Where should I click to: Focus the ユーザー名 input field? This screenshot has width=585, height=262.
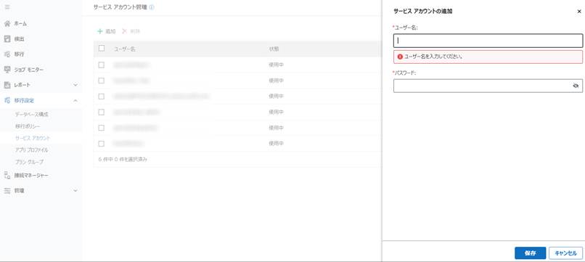488,41
